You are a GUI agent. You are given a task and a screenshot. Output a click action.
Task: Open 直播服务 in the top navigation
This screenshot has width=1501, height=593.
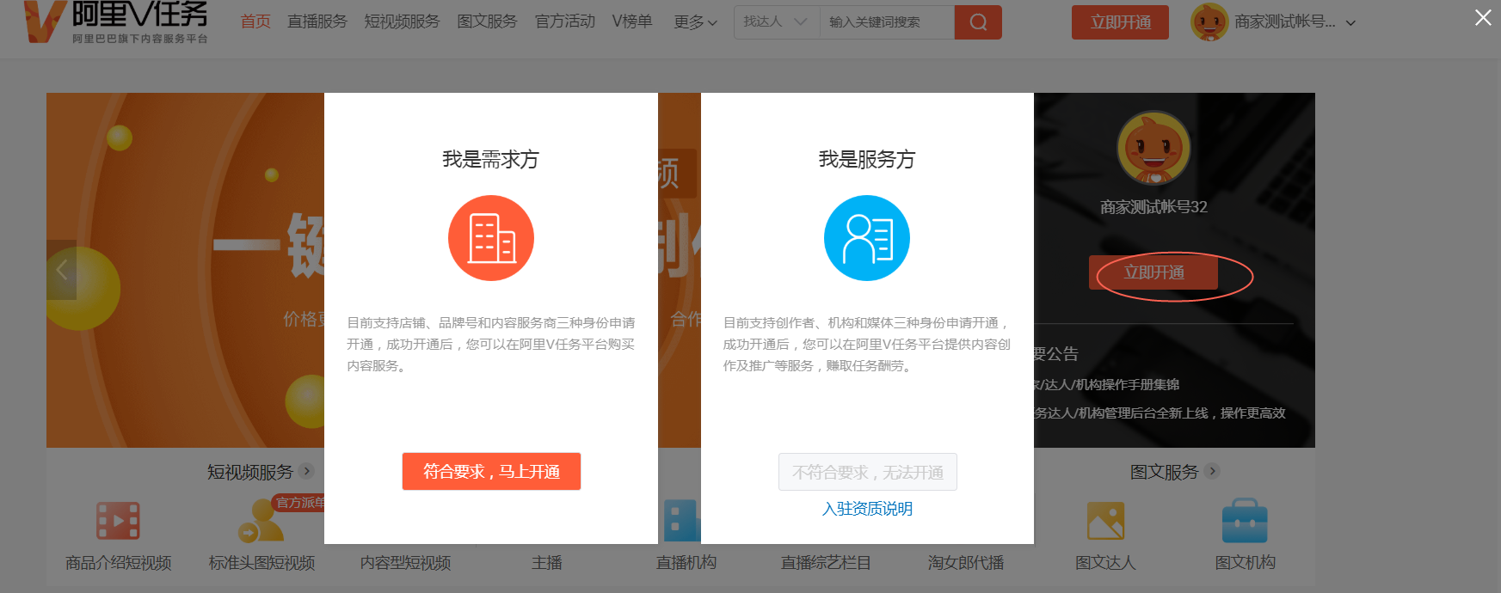317,21
